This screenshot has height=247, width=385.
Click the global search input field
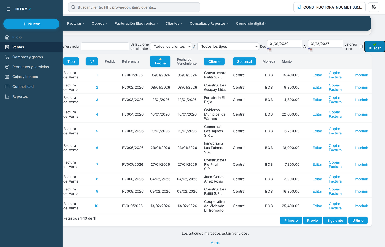[x=134, y=7]
